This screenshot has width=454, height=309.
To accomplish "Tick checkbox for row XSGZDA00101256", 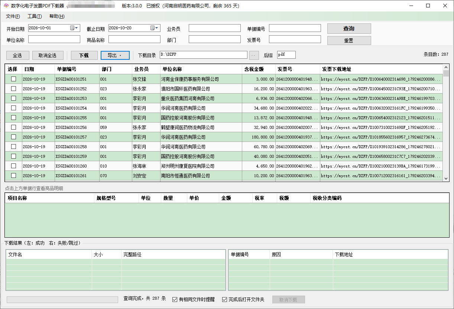I will coord(13,127).
